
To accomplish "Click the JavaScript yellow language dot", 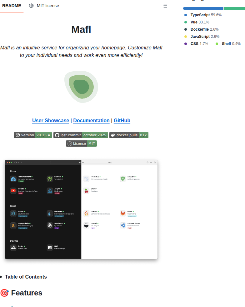I will [x=186, y=36].
